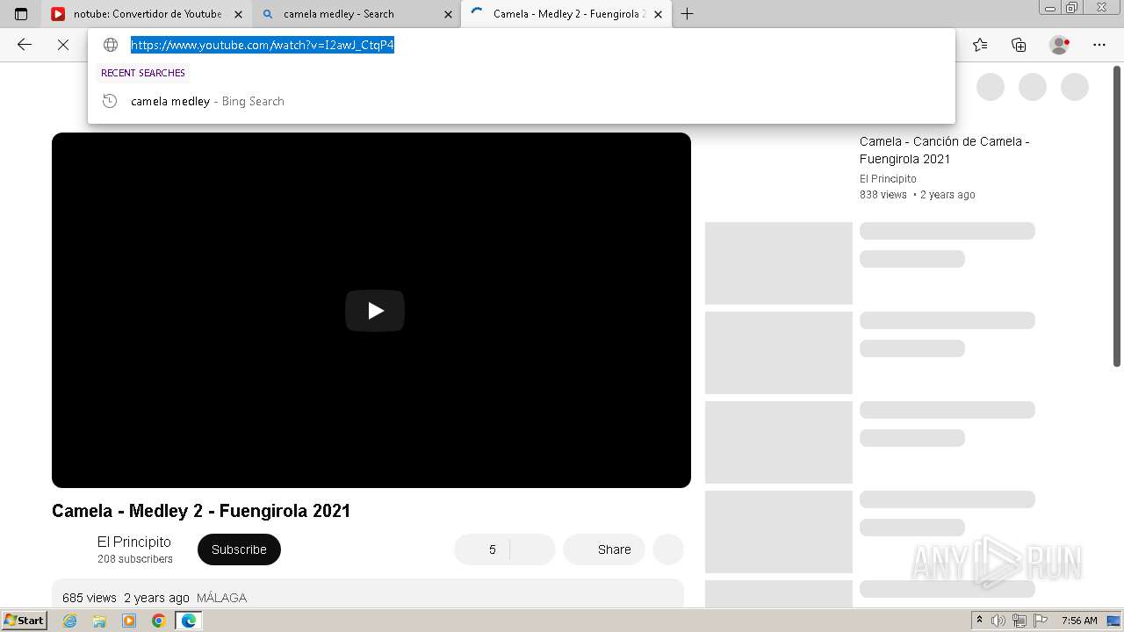The image size is (1124, 632).
Task: Click the YouTube URL in address bar
Action: 263,45
